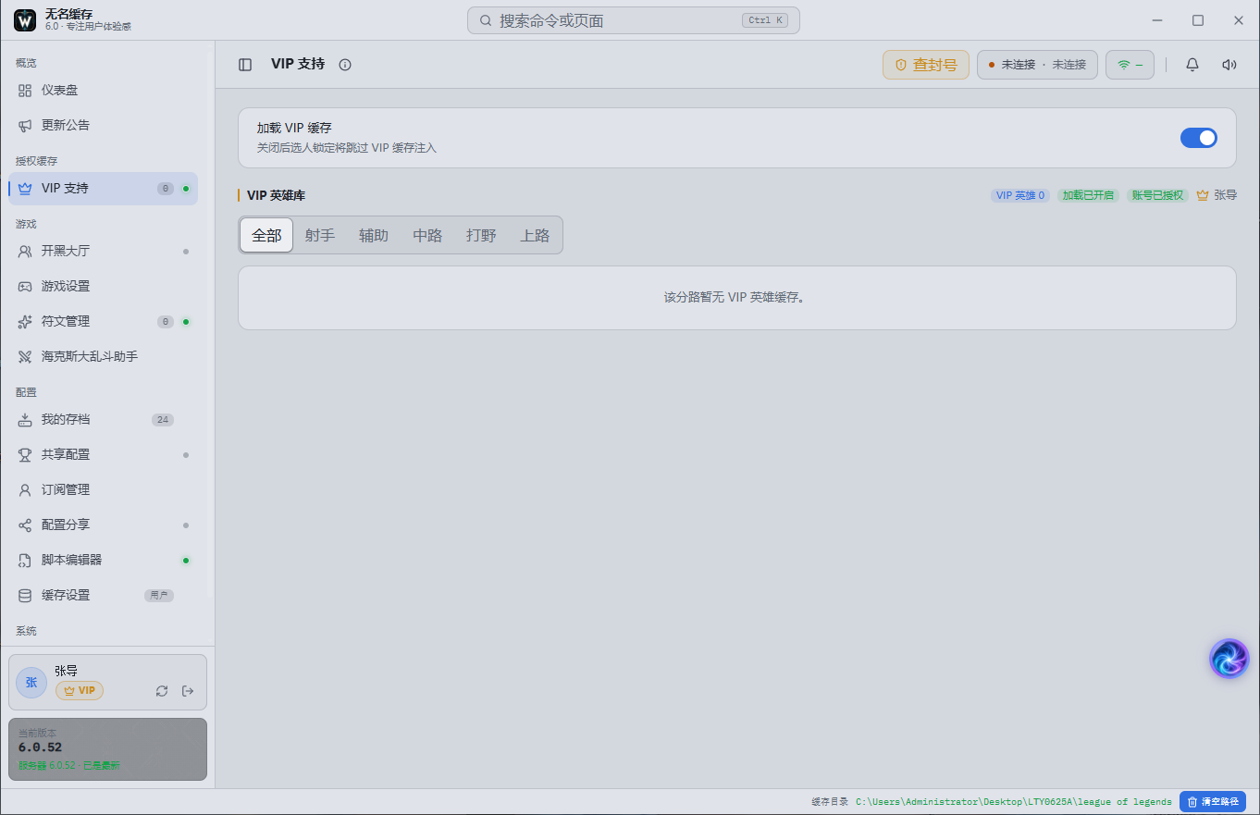Toggle the sound speaker icon
This screenshot has width=1260, height=815.
tap(1229, 65)
